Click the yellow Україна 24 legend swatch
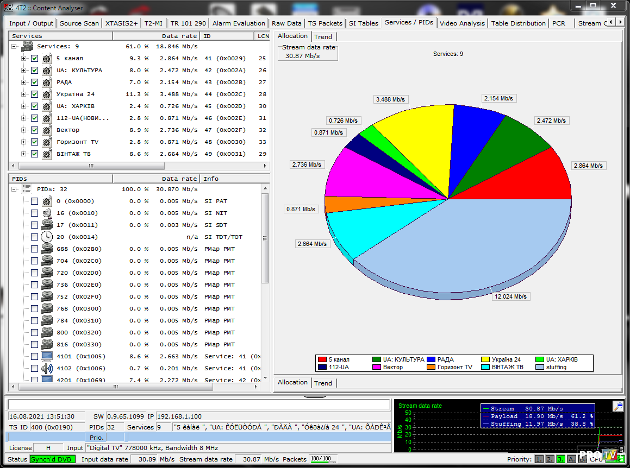 [485, 359]
